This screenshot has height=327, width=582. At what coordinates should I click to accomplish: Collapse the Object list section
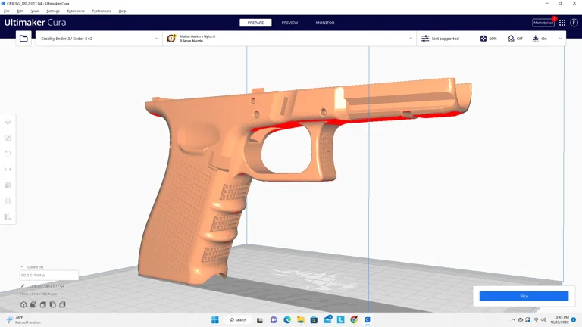pyautogui.click(x=22, y=267)
